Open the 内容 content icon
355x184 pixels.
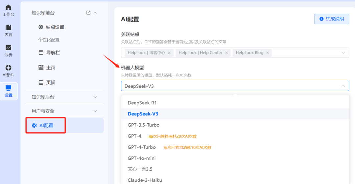[8, 27]
